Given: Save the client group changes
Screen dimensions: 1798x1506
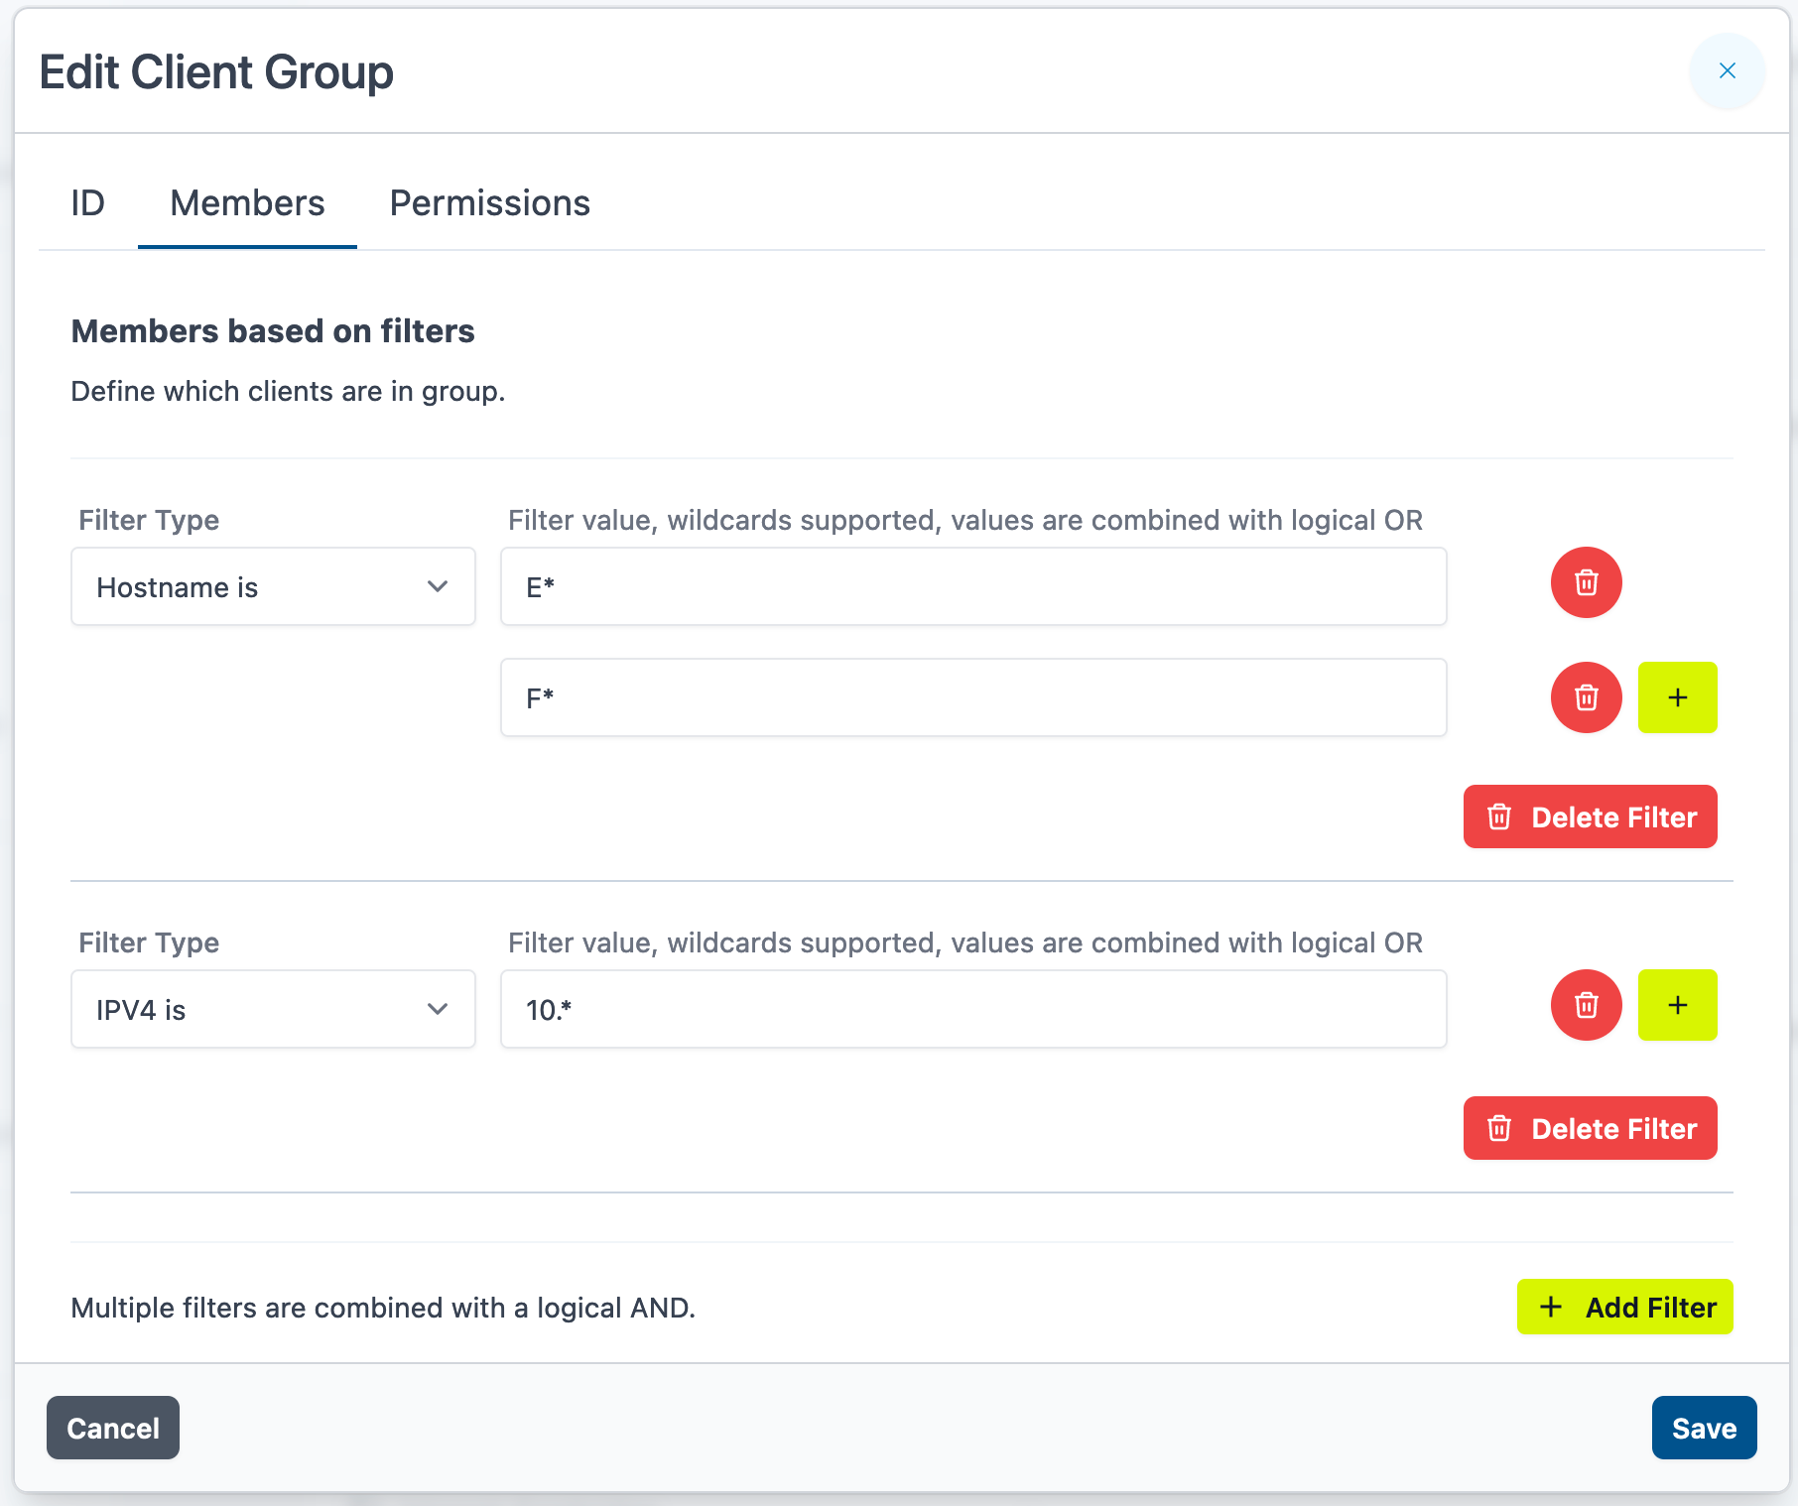Looking at the screenshot, I should point(1704,1428).
